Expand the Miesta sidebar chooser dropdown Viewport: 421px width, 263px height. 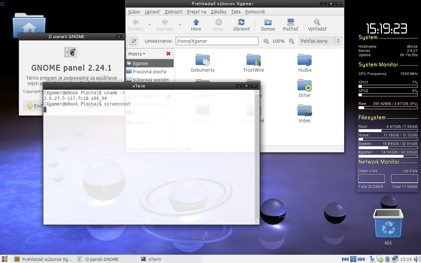pos(137,54)
